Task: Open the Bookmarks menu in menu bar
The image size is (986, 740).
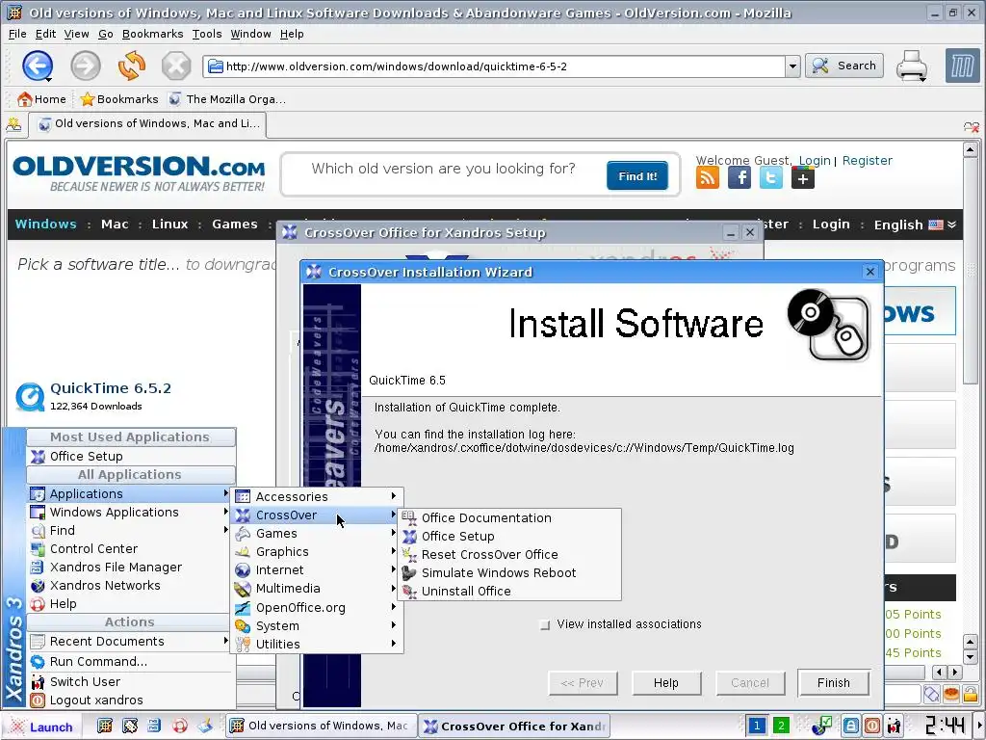Action: pyautogui.click(x=153, y=34)
